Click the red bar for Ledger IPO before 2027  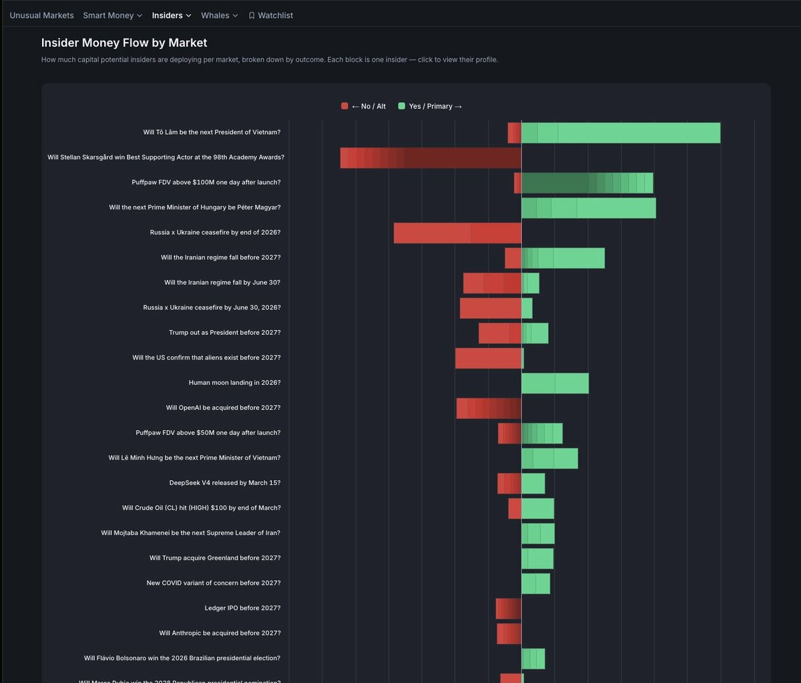pyautogui.click(x=509, y=608)
